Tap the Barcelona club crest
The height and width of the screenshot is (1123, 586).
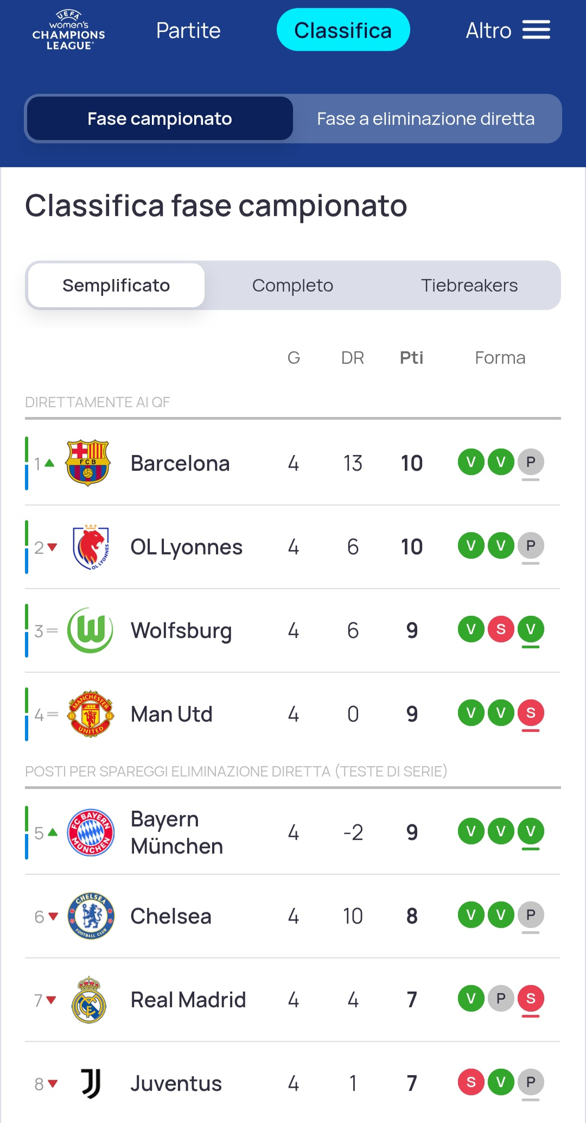[x=88, y=463]
